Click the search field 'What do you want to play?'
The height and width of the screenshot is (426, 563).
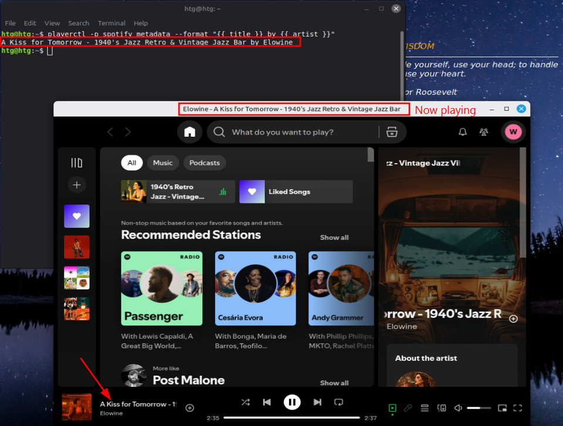coord(283,132)
